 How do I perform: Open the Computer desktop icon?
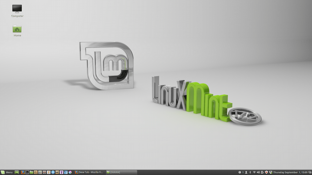(17, 11)
